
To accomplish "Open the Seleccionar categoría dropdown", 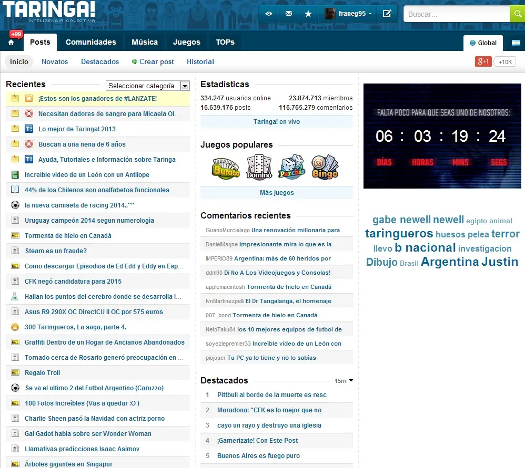I will [x=148, y=86].
